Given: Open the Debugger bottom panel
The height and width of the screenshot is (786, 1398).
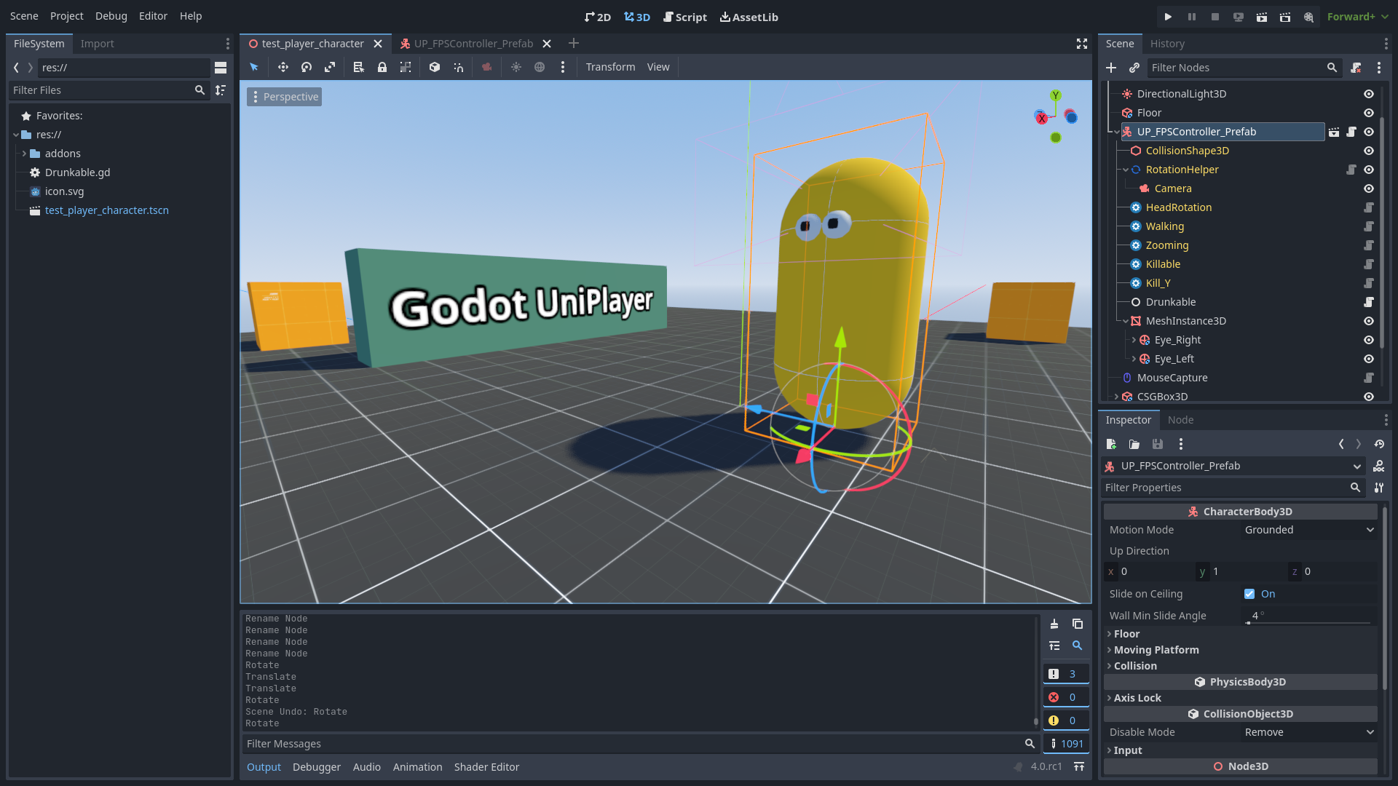Looking at the screenshot, I should 317,767.
